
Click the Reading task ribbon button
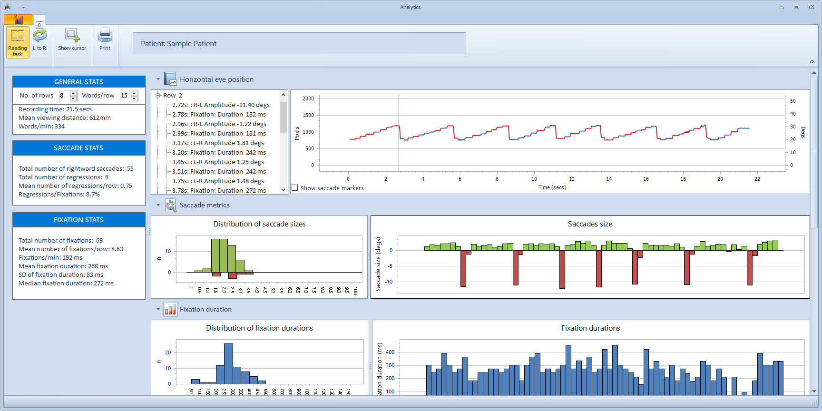click(x=18, y=42)
